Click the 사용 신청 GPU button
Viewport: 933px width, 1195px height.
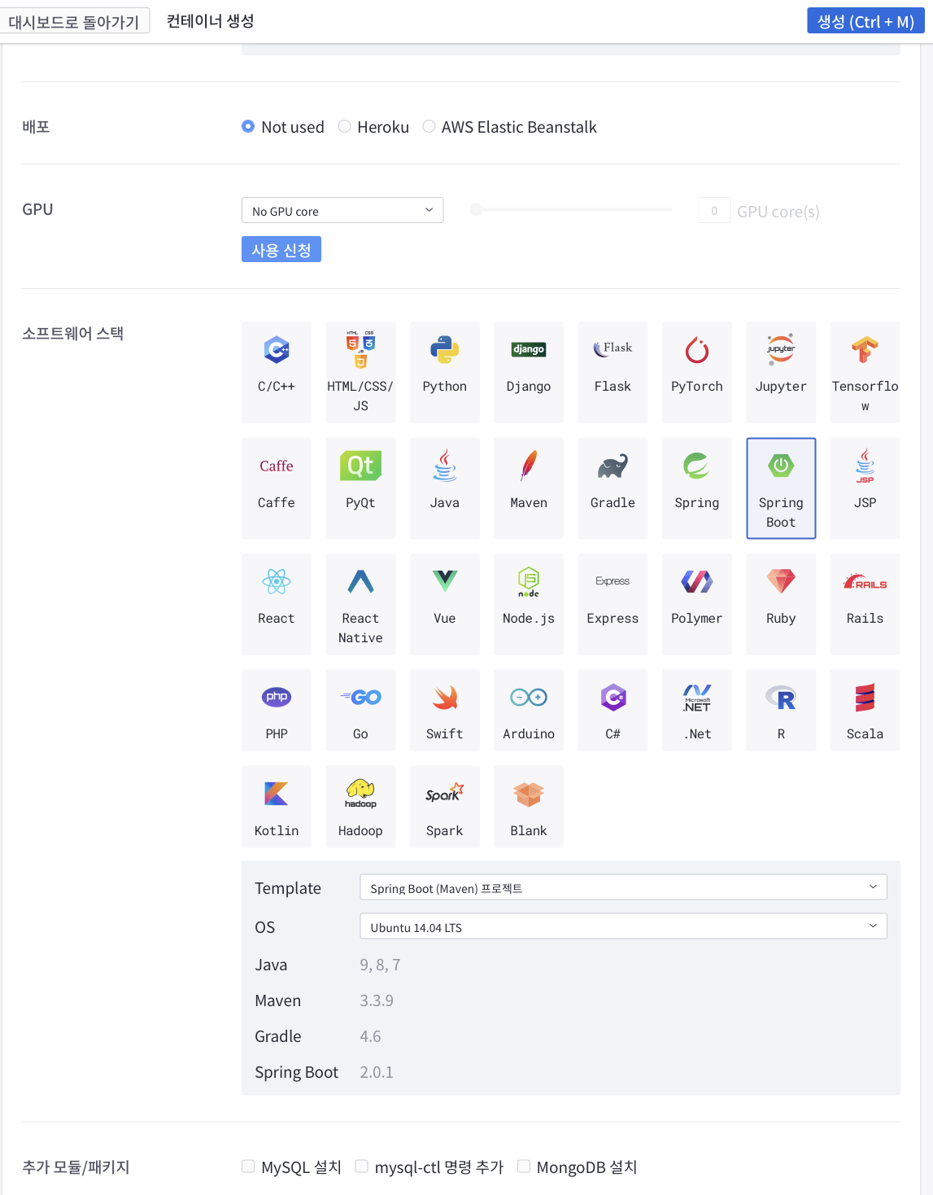pos(281,249)
